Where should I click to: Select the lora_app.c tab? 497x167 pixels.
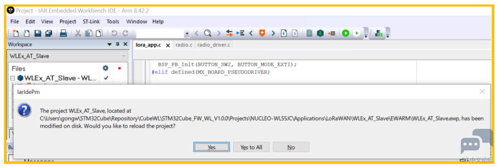tap(149, 45)
